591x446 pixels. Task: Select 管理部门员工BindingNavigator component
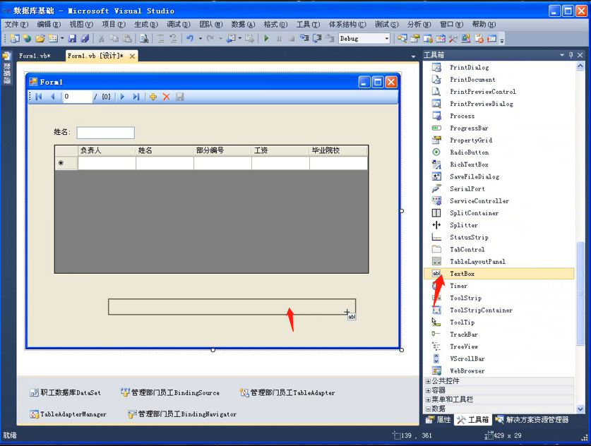[182, 414]
